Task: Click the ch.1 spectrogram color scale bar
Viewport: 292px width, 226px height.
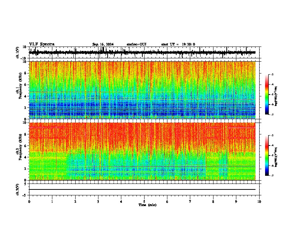Action: [x=267, y=95]
